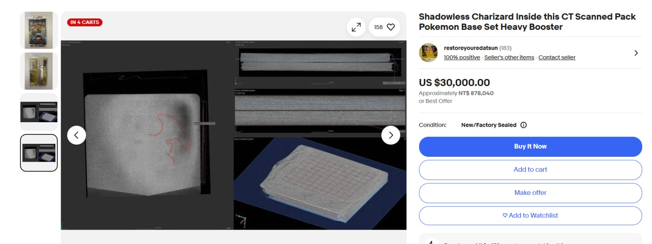The image size is (652, 244).
Task: Select fourth highlighted CT scan thumbnail
Action: click(x=39, y=153)
